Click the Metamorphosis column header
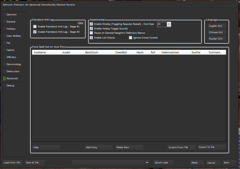Image resolution: width=240 pixels, height=169 pixels. click(175, 52)
